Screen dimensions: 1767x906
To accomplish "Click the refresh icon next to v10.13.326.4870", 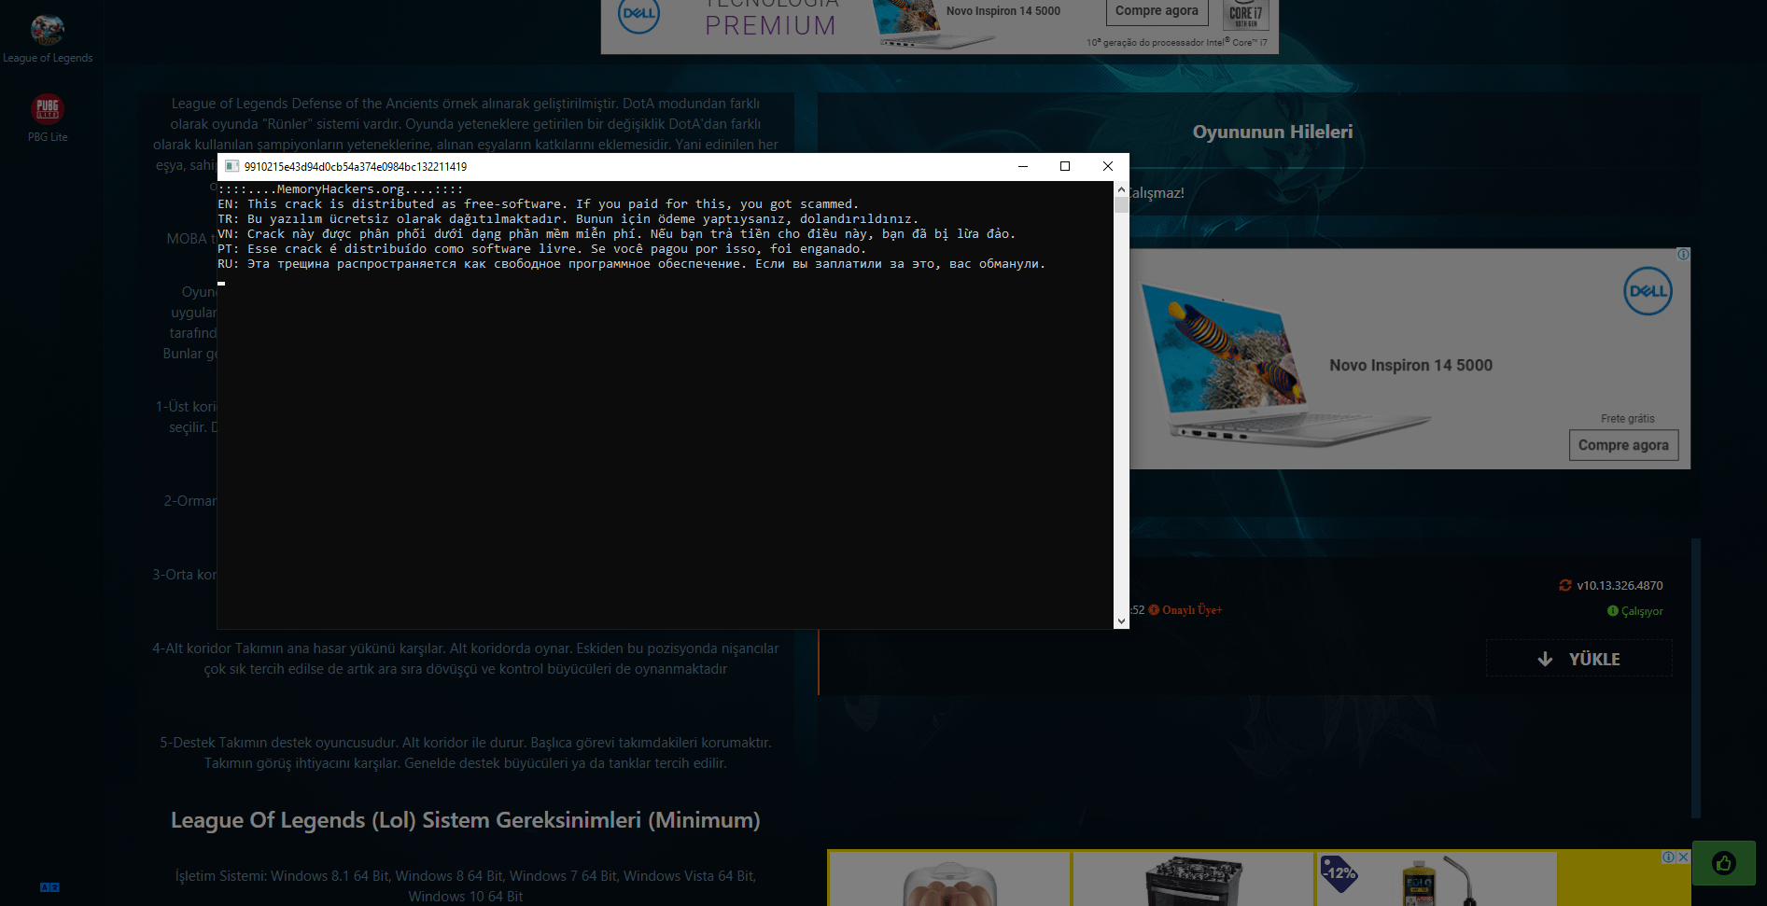I will [x=1565, y=585].
